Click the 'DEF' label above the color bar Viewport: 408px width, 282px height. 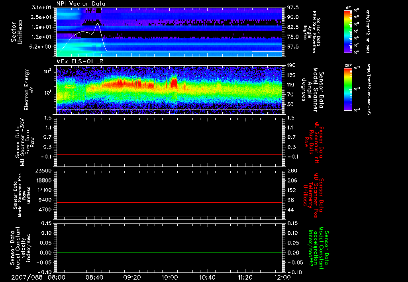pos(348,66)
